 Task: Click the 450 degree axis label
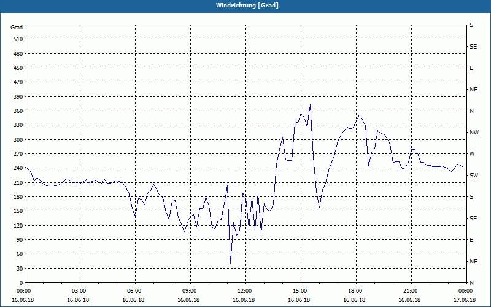click(x=18, y=68)
